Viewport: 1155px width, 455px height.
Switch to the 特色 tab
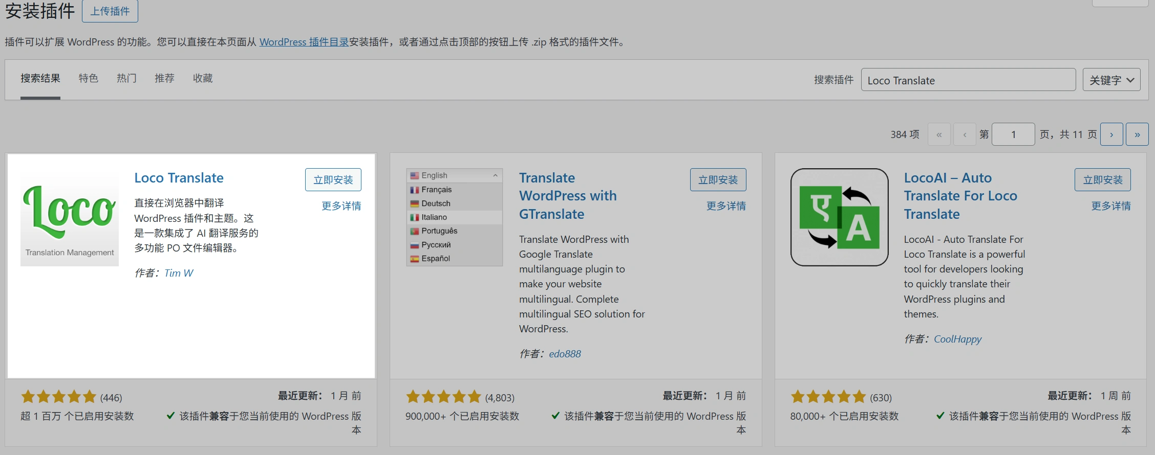point(89,78)
